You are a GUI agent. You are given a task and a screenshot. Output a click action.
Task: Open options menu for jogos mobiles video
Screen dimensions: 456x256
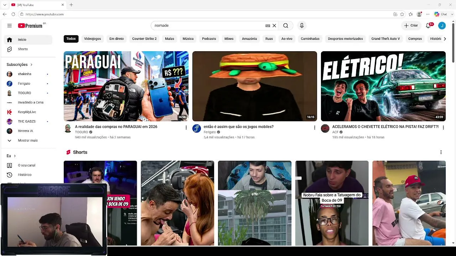tap(315, 127)
